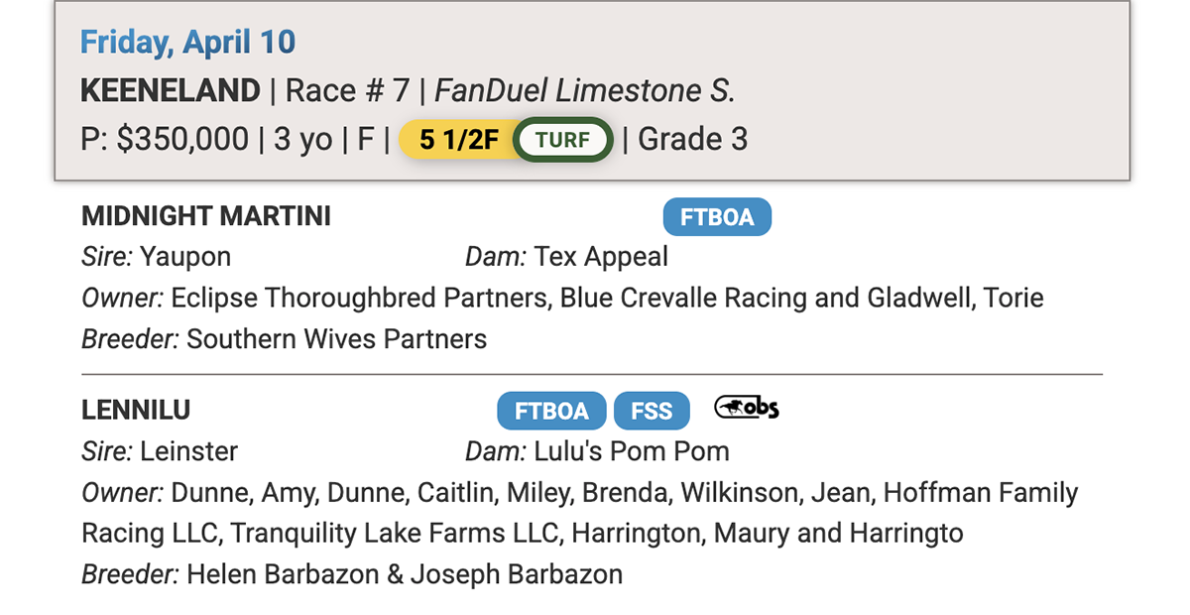Click dam name Lulu's Pom Pom
The height and width of the screenshot is (615, 1190).
click(x=632, y=451)
